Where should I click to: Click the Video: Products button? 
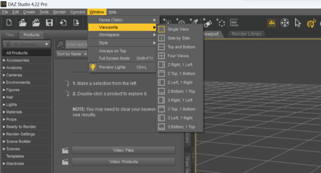click(x=123, y=162)
